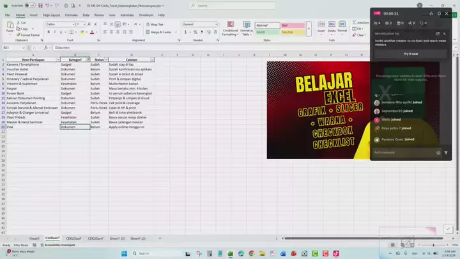Screen dimensions: 460x259
Task: Toggle the AutoSave switch
Action: [x=31, y=5]
